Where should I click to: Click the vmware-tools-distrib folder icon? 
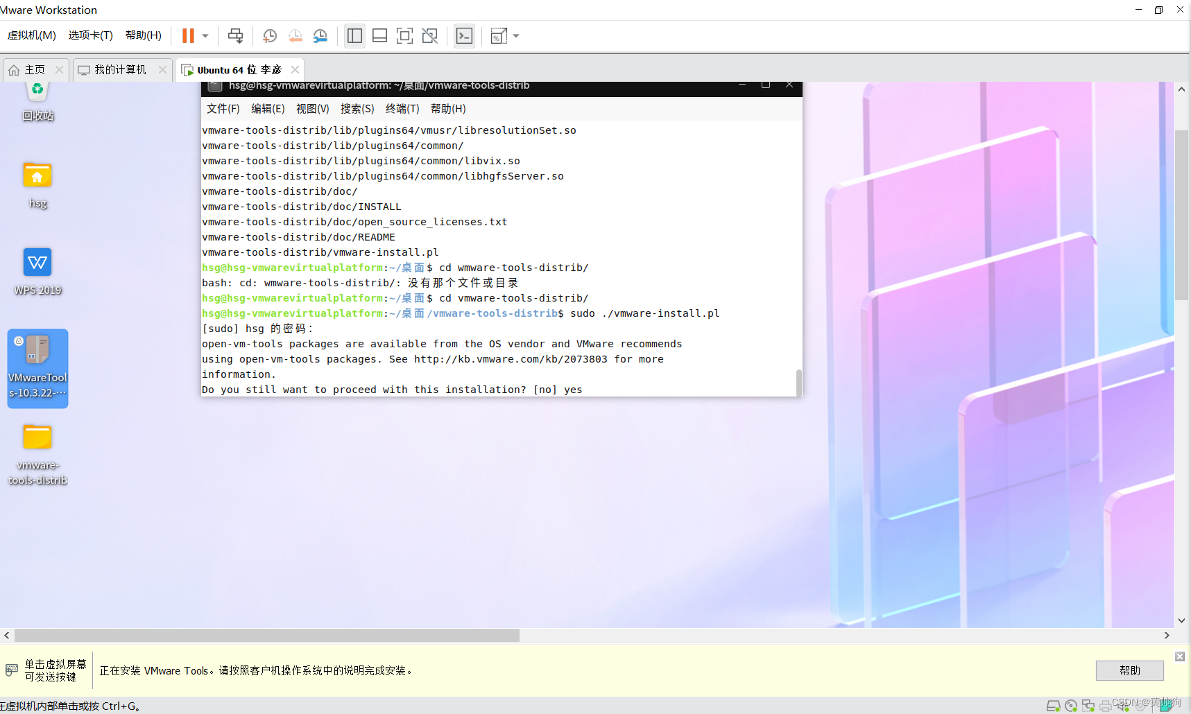pyautogui.click(x=37, y=455)
